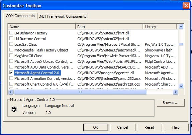Click the OK button
Viewport: 192px width, 135px height.
coord(96,127)
